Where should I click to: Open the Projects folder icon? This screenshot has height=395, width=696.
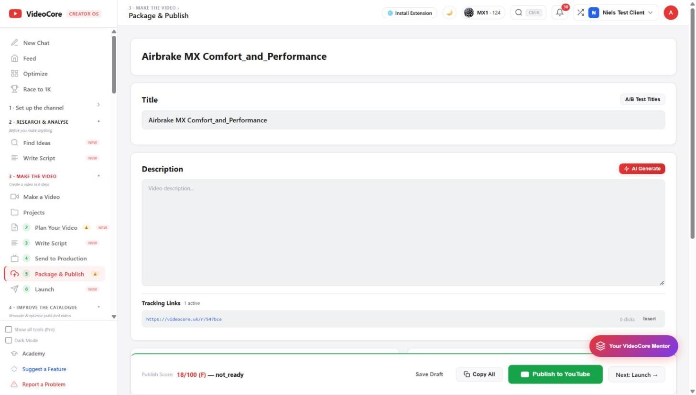coord(14,213)
